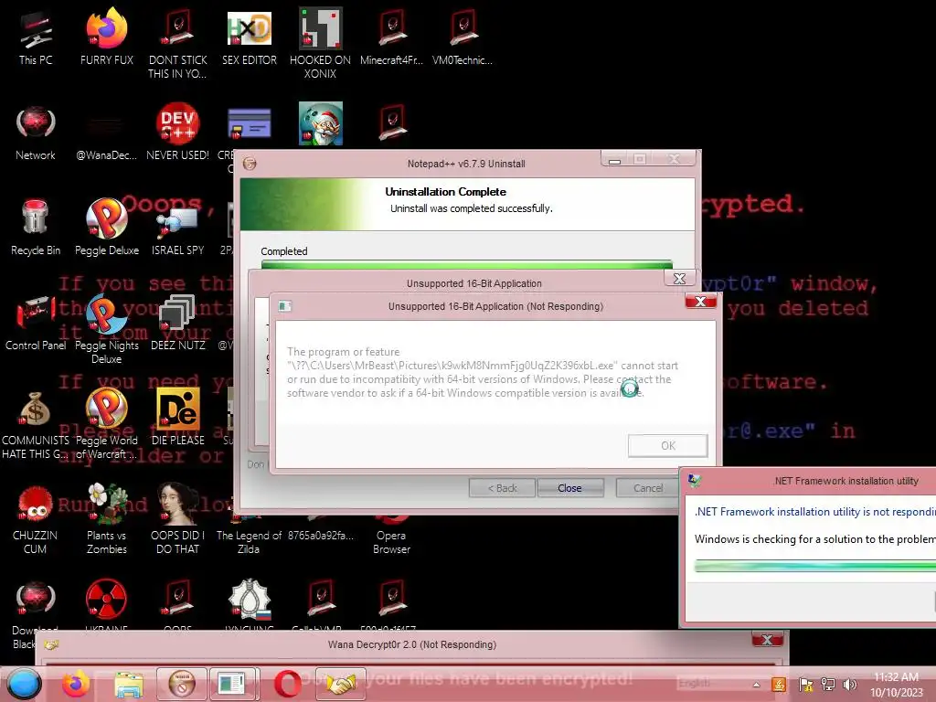This screenshot has width=936, height=702.
Task: Click the < Back button in the uninstaller
Action: (x=503, y=488)
